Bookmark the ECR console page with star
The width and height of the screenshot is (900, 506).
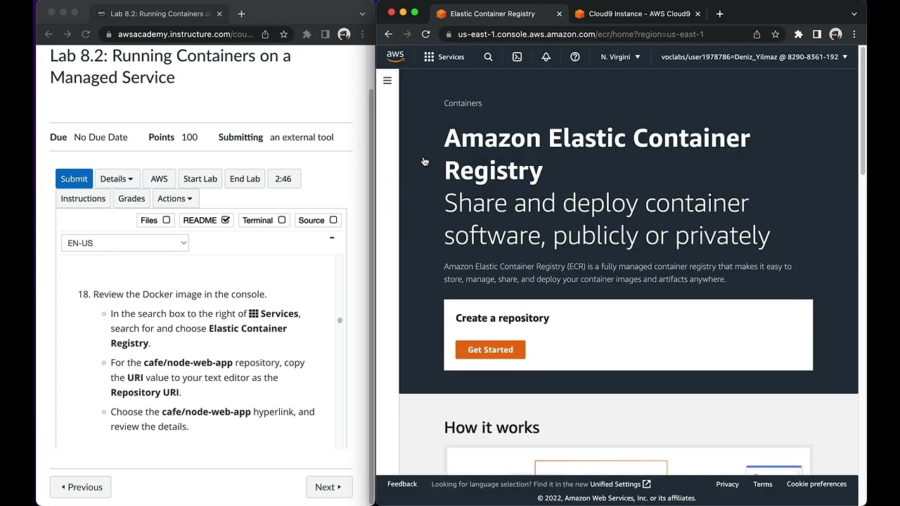pos(775,34)
